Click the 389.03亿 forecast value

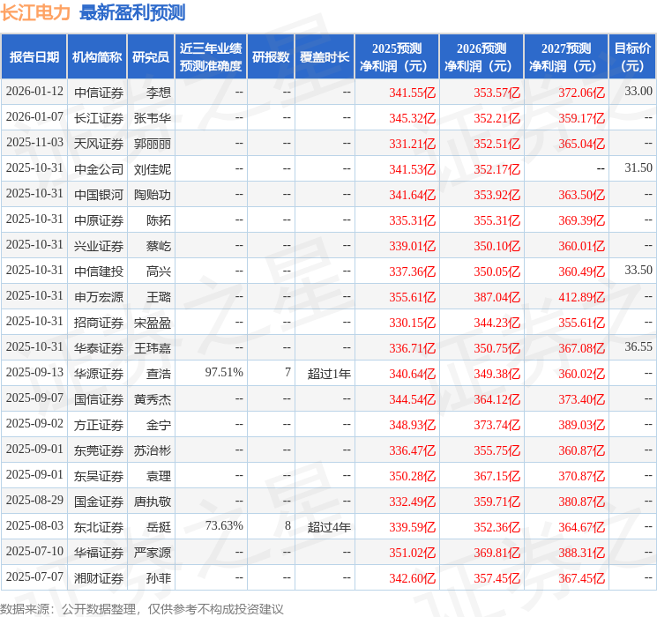pos(581,425)
